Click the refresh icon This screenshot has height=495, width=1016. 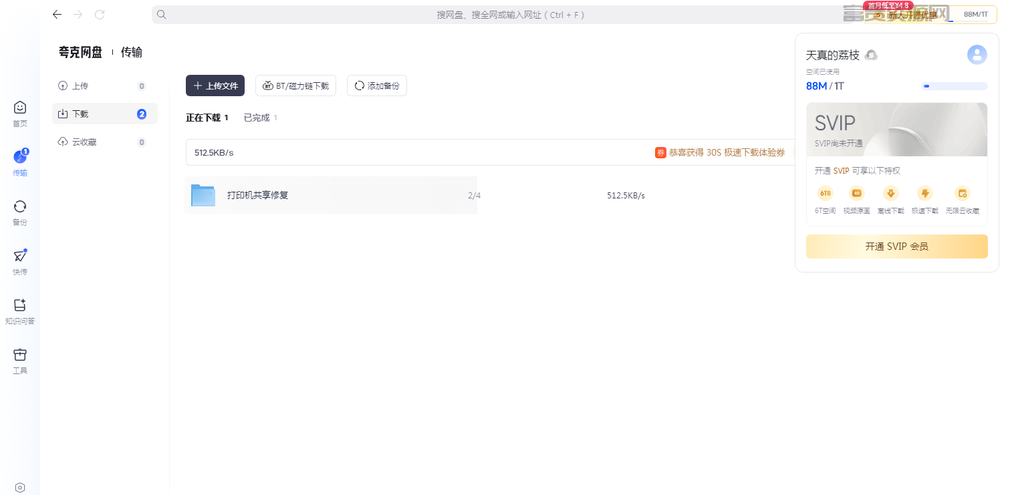100,14
